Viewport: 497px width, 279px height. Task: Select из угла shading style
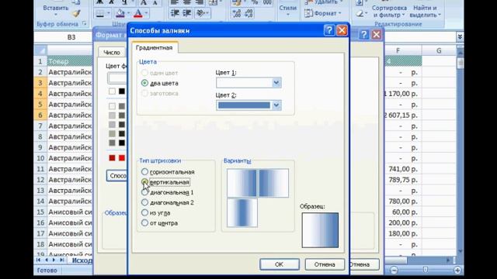pos(144,212)
